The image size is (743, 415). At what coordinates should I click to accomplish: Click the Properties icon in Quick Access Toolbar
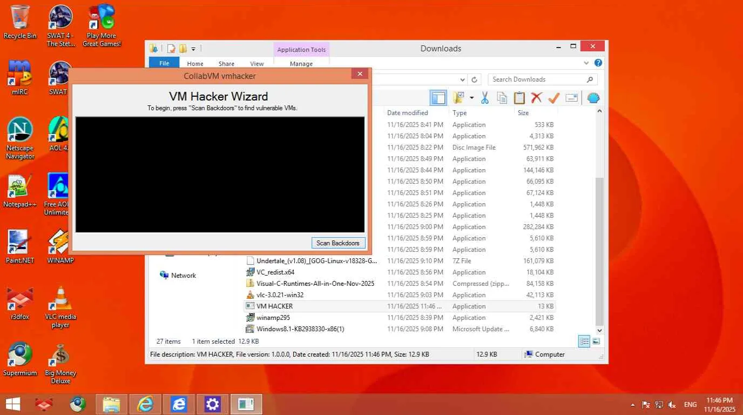point(171,49)
